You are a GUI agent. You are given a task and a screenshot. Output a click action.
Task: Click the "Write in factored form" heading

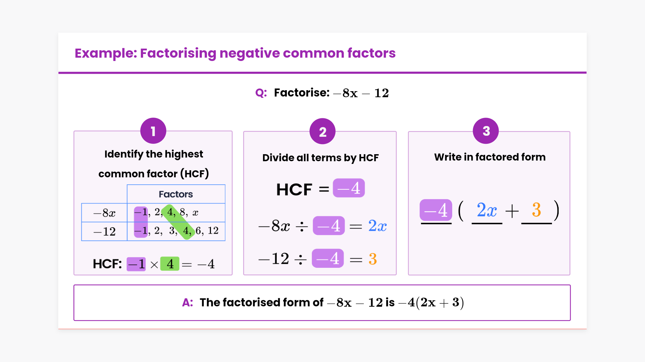(489, 157)
